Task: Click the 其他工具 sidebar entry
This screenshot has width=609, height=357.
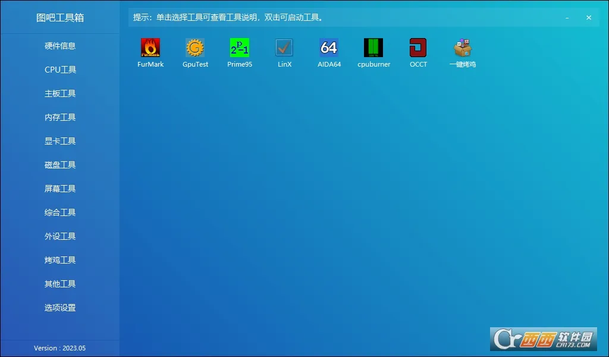Action: (60, 284)
